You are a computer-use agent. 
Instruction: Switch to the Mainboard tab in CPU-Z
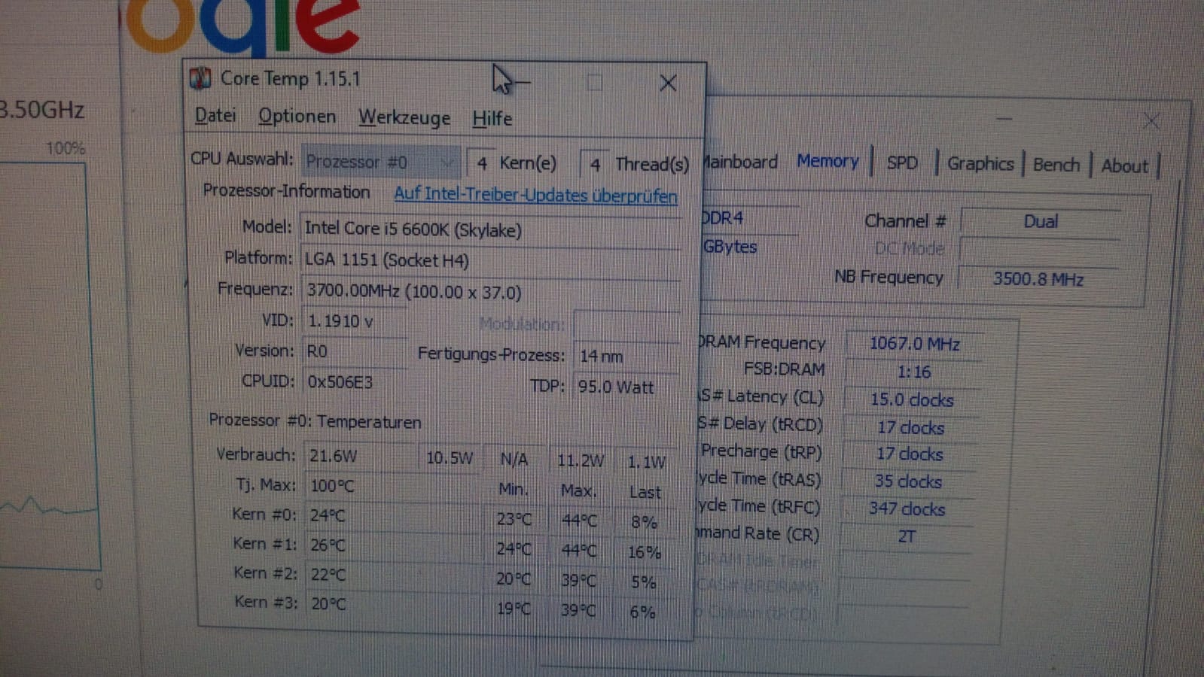[740, 161]
